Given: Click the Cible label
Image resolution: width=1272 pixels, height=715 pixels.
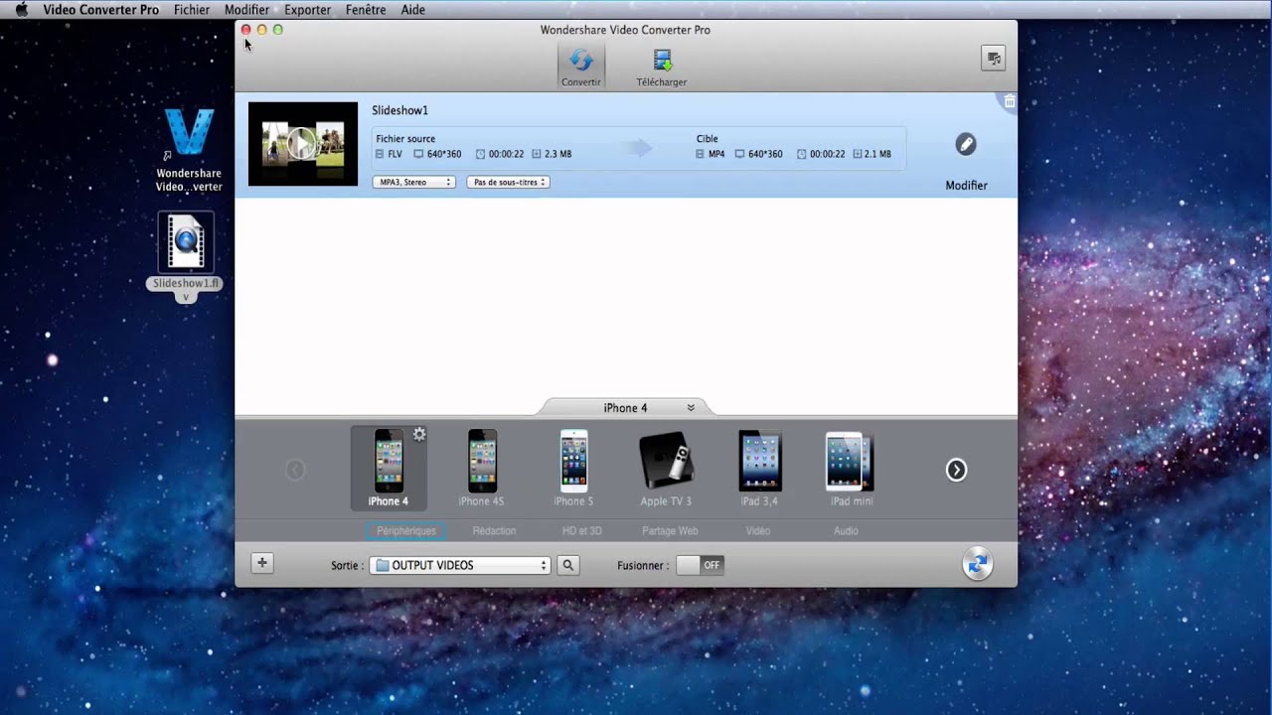Looking at the screenshot, I should click(708, 139).
